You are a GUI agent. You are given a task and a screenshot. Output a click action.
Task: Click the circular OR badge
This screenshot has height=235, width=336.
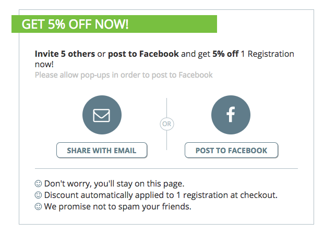coord(167,123)
